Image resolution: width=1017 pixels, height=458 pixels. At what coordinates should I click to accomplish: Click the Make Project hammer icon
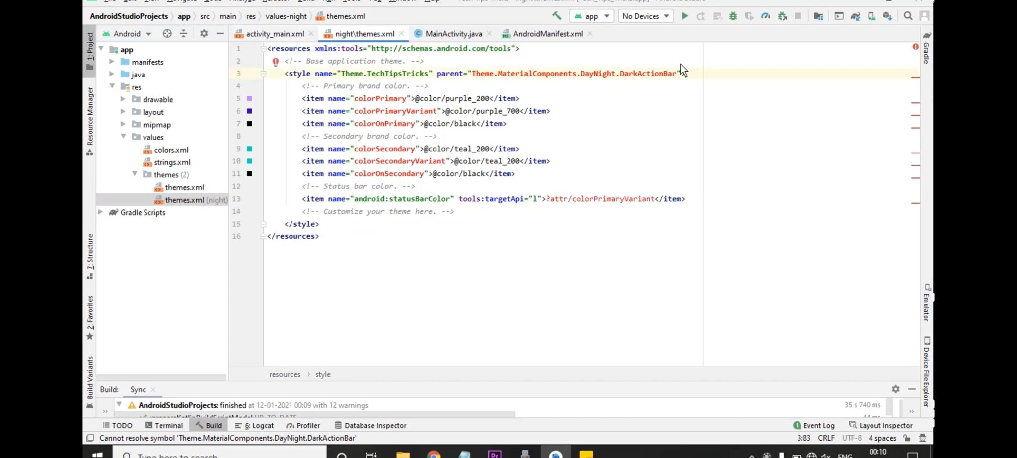pyautogui.click(x=557, y=16)
